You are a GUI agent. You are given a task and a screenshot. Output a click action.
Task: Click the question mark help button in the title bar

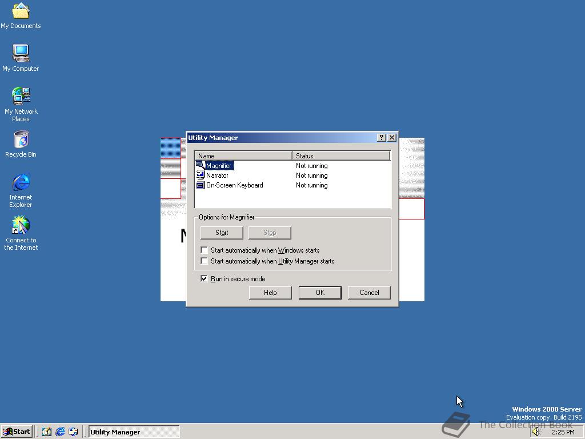(381, 138)
